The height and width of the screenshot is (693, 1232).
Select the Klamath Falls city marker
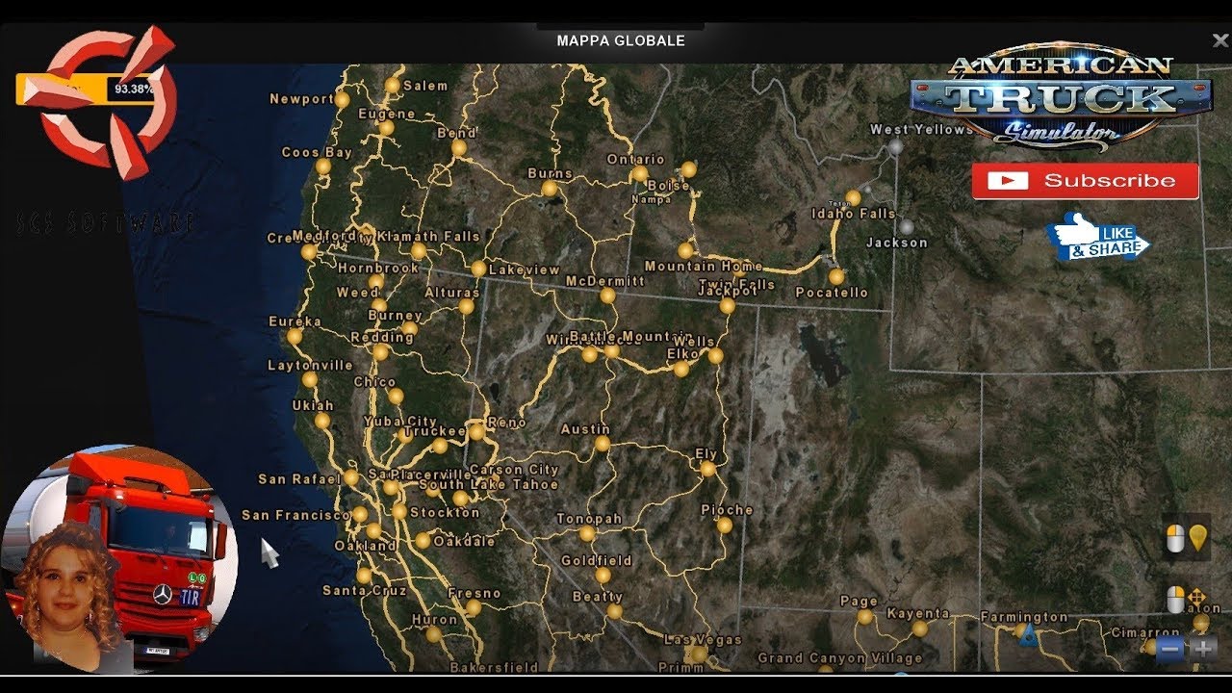(419, 251)
